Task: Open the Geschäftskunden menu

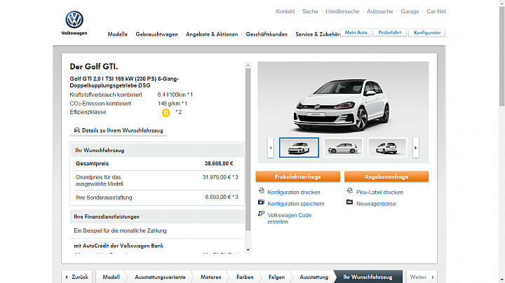Action: [267, 34]
